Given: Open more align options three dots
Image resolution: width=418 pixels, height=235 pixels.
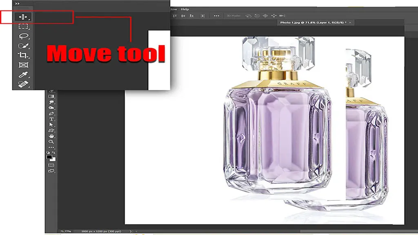Looking at the screenshot, I should 216,16.
